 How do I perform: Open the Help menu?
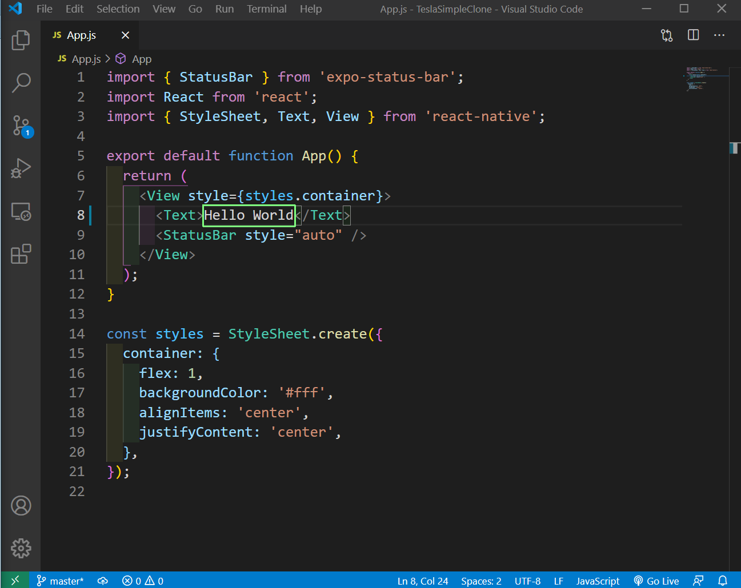(311, 9)
